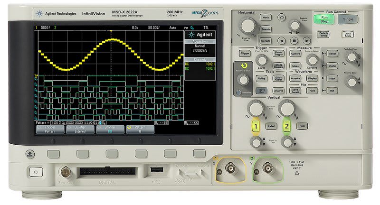This screenshot has height=205, width=380.
Task: Push the Cursors knob to select
Action: pyautogui.click(x=313, y=60)
